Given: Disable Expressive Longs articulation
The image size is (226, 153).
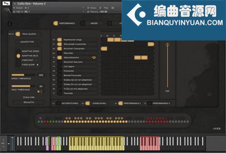Looking at the screenshot, I should click(60, 40).
